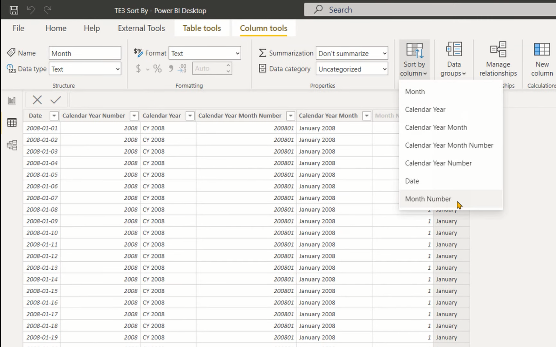Click the decimal places icon
Image resolution: width=556 pixels, height=347 pixels.
pyautogui.click(x=182, y=69)
